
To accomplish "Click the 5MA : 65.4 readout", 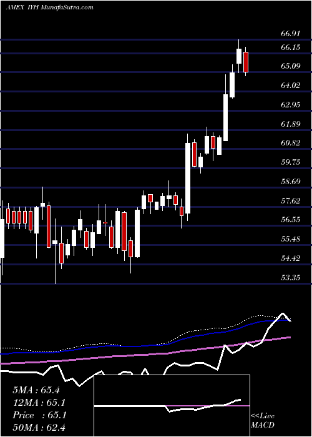I will (36, 390).
